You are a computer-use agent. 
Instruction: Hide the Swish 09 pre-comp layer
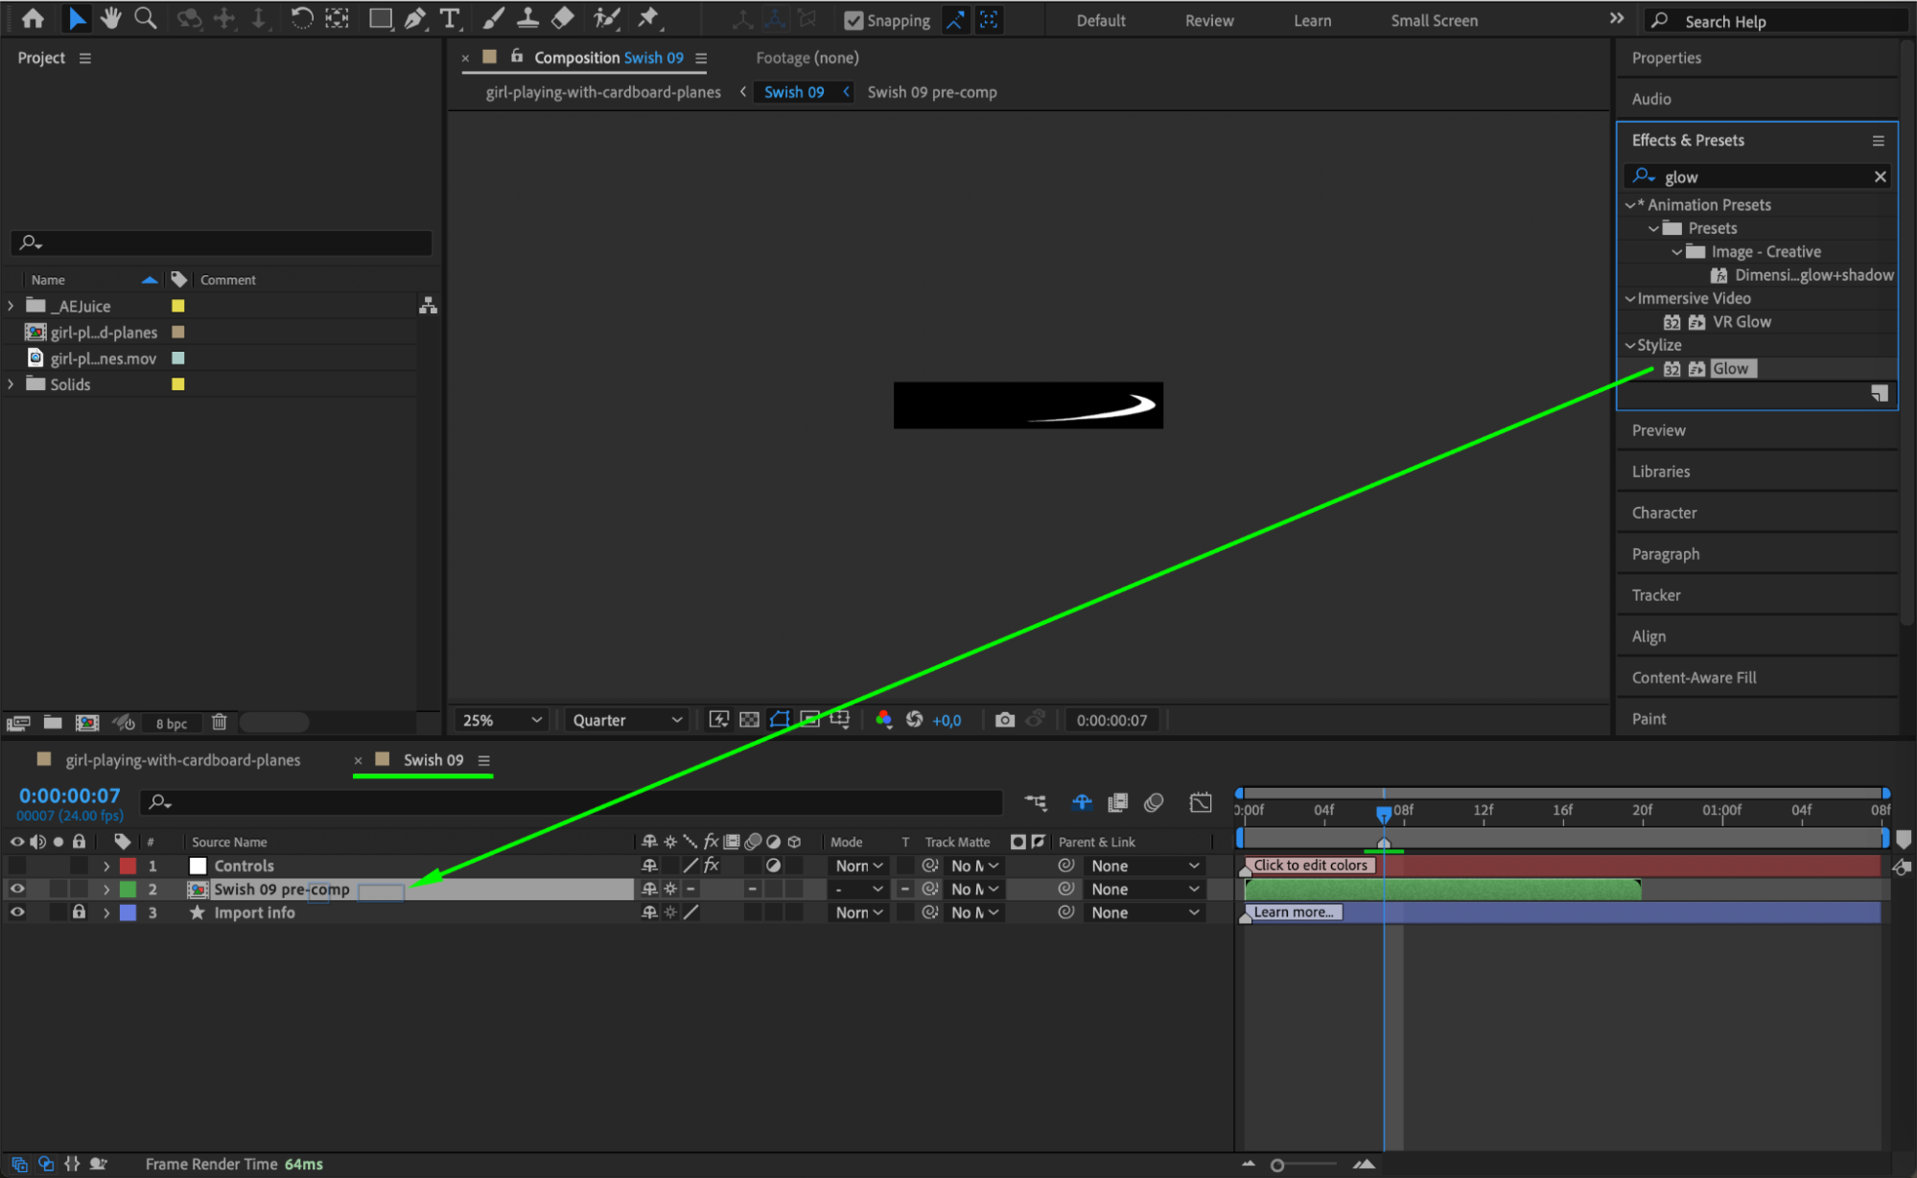[17, 889]
